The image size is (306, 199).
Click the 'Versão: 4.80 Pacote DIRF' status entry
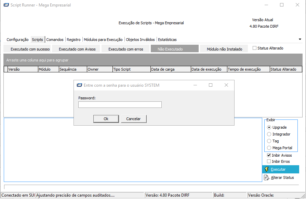[x=168, y=195]
